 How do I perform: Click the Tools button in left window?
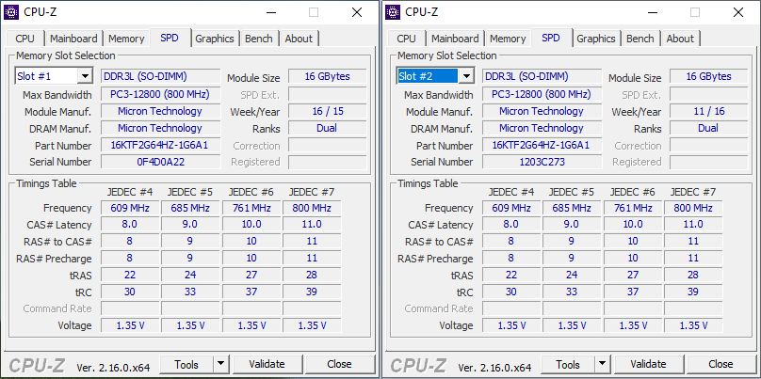point(186,364)
